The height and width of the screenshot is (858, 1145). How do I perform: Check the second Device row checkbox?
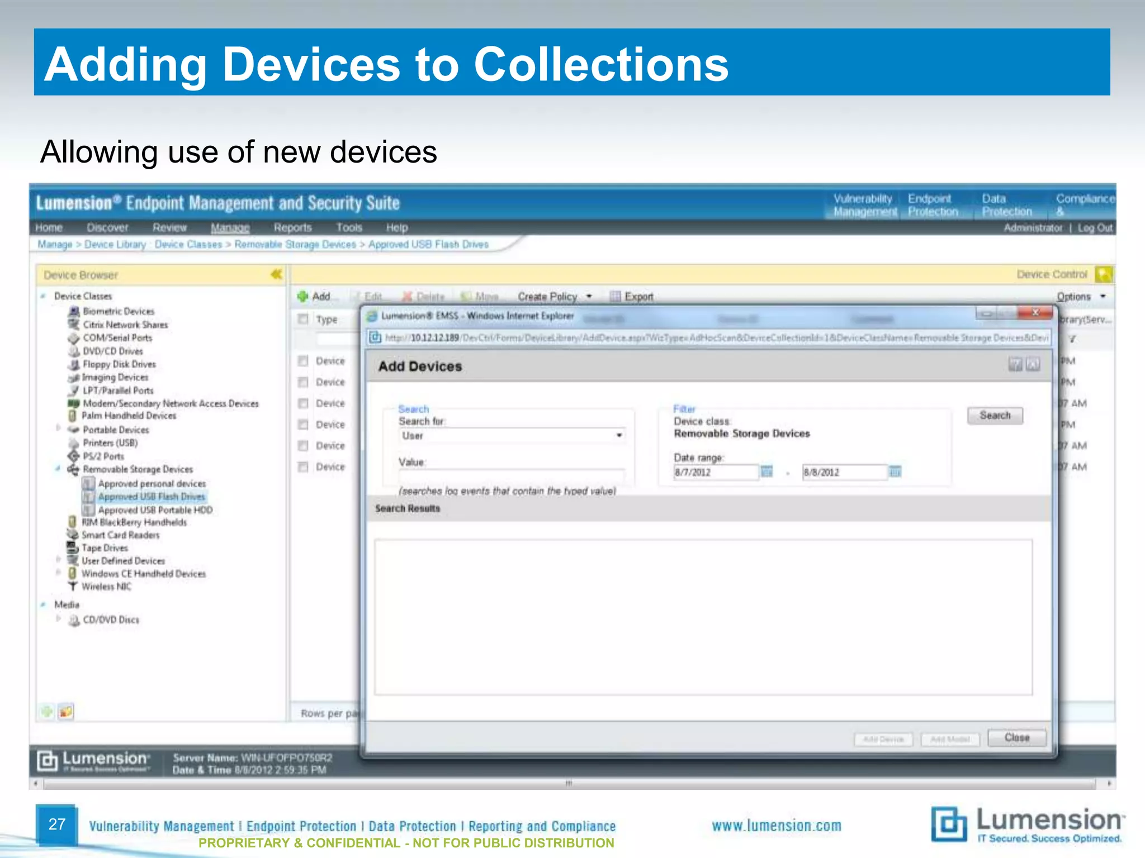coord(303,382)
